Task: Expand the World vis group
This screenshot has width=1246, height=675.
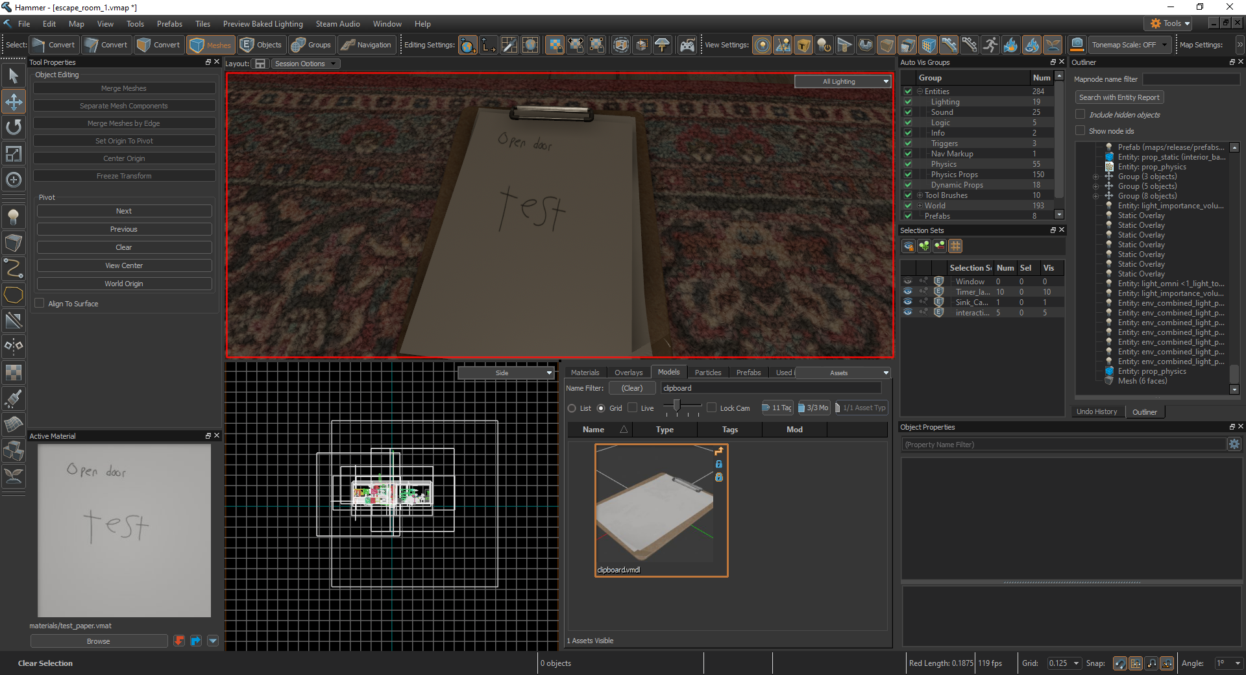Action: point(919,206)
